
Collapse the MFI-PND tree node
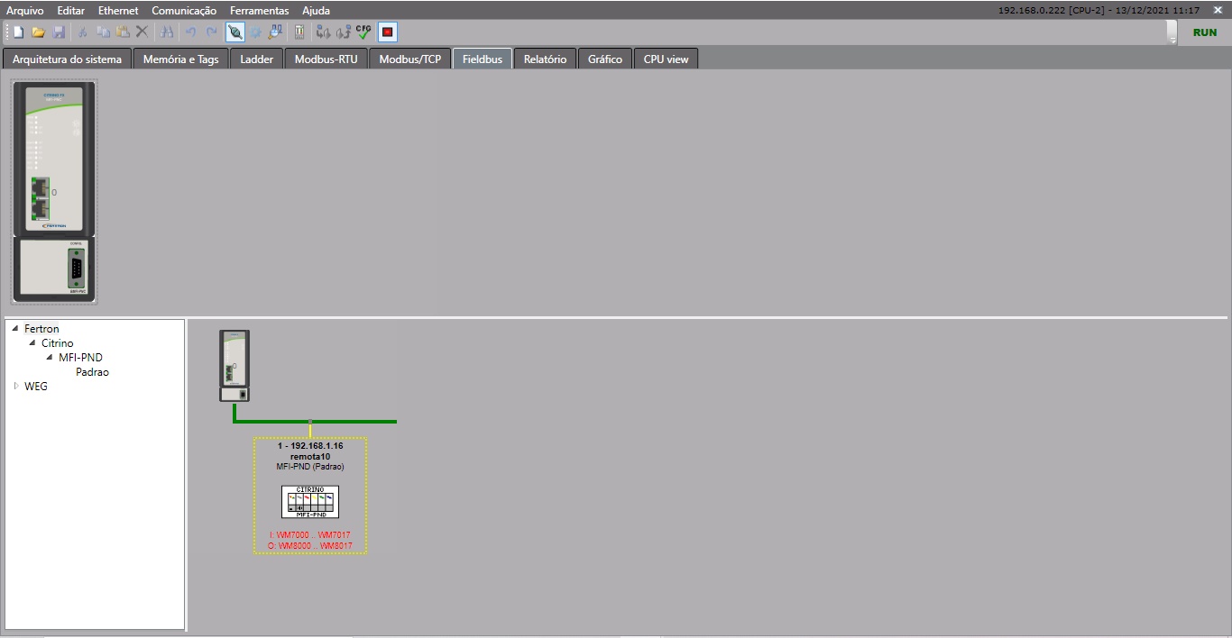tap(50, 358)
